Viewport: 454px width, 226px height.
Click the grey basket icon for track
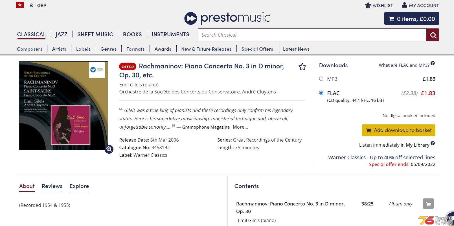(x=428, y=204)
